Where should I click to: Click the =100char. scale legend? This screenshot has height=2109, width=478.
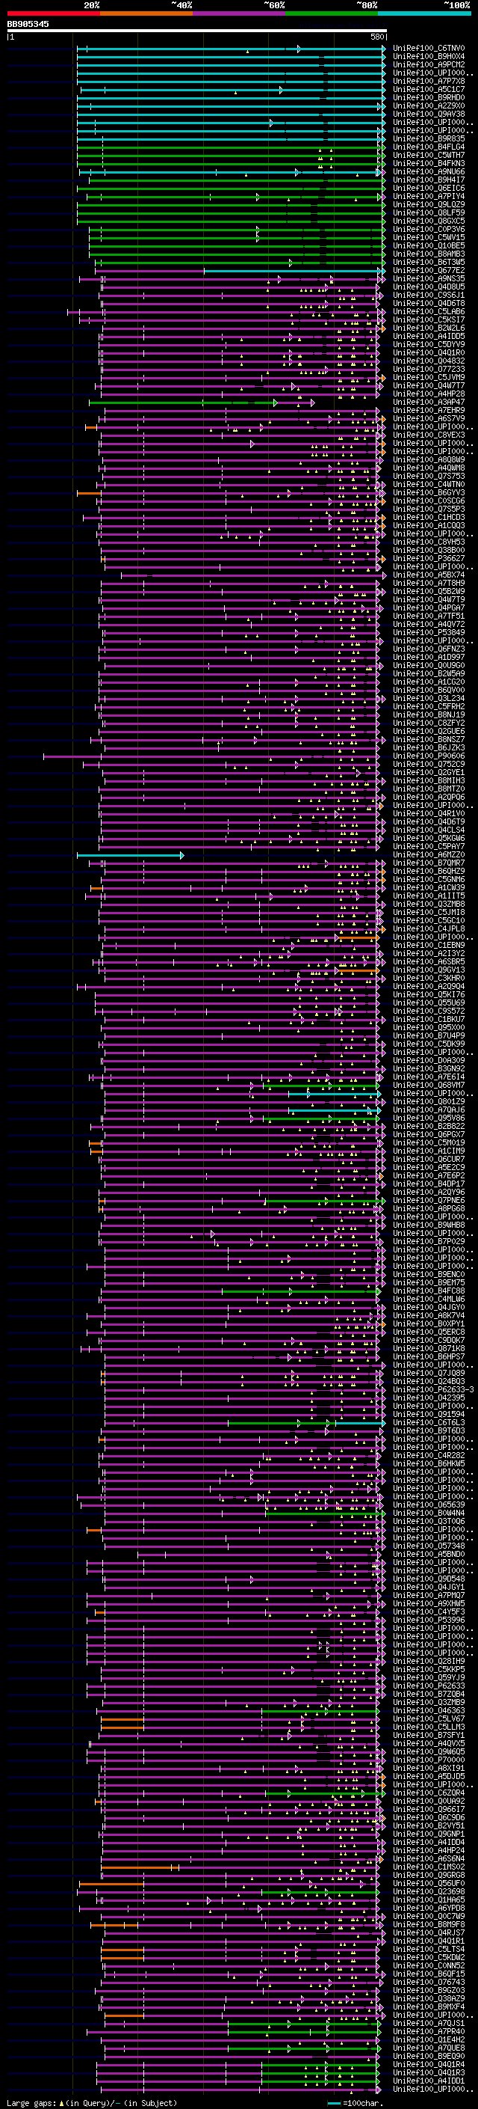356,2103
